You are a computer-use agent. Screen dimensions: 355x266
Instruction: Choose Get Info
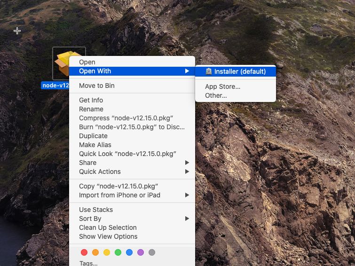(132, 100)
